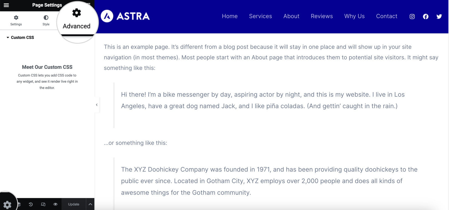Screen dimensions: 449x210
Task: Click the Update button
Action: click(74, 204)
